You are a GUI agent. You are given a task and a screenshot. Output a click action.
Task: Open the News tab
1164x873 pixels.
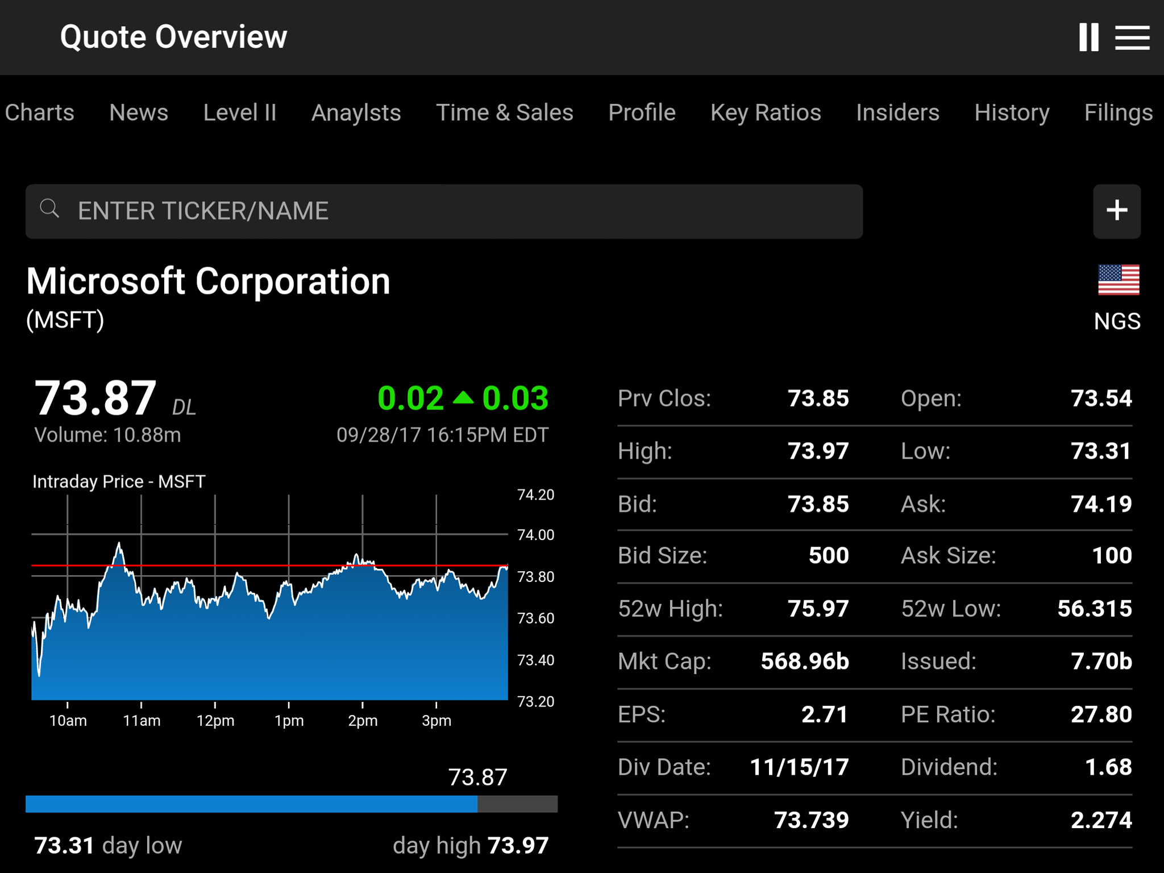coord(139,113)
